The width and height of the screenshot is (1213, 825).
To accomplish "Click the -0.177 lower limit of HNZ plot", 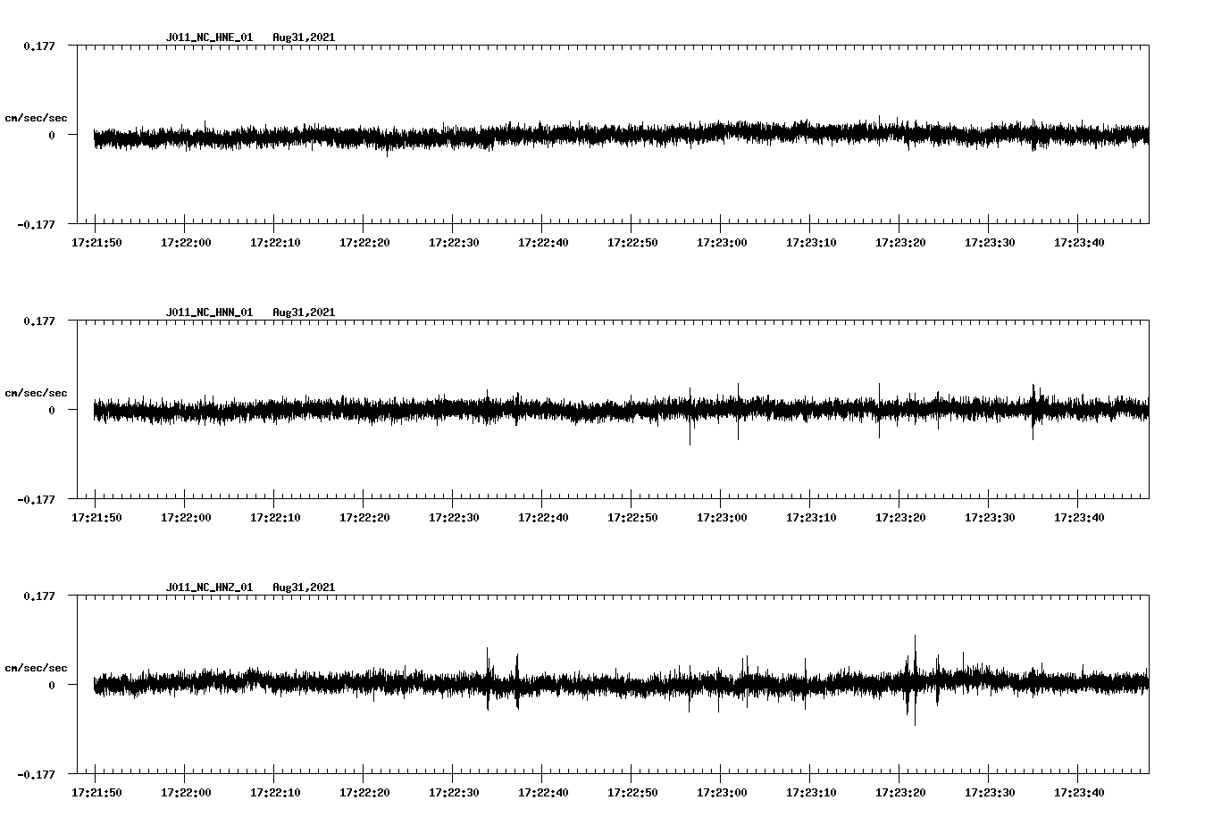I will coord(36,774).
